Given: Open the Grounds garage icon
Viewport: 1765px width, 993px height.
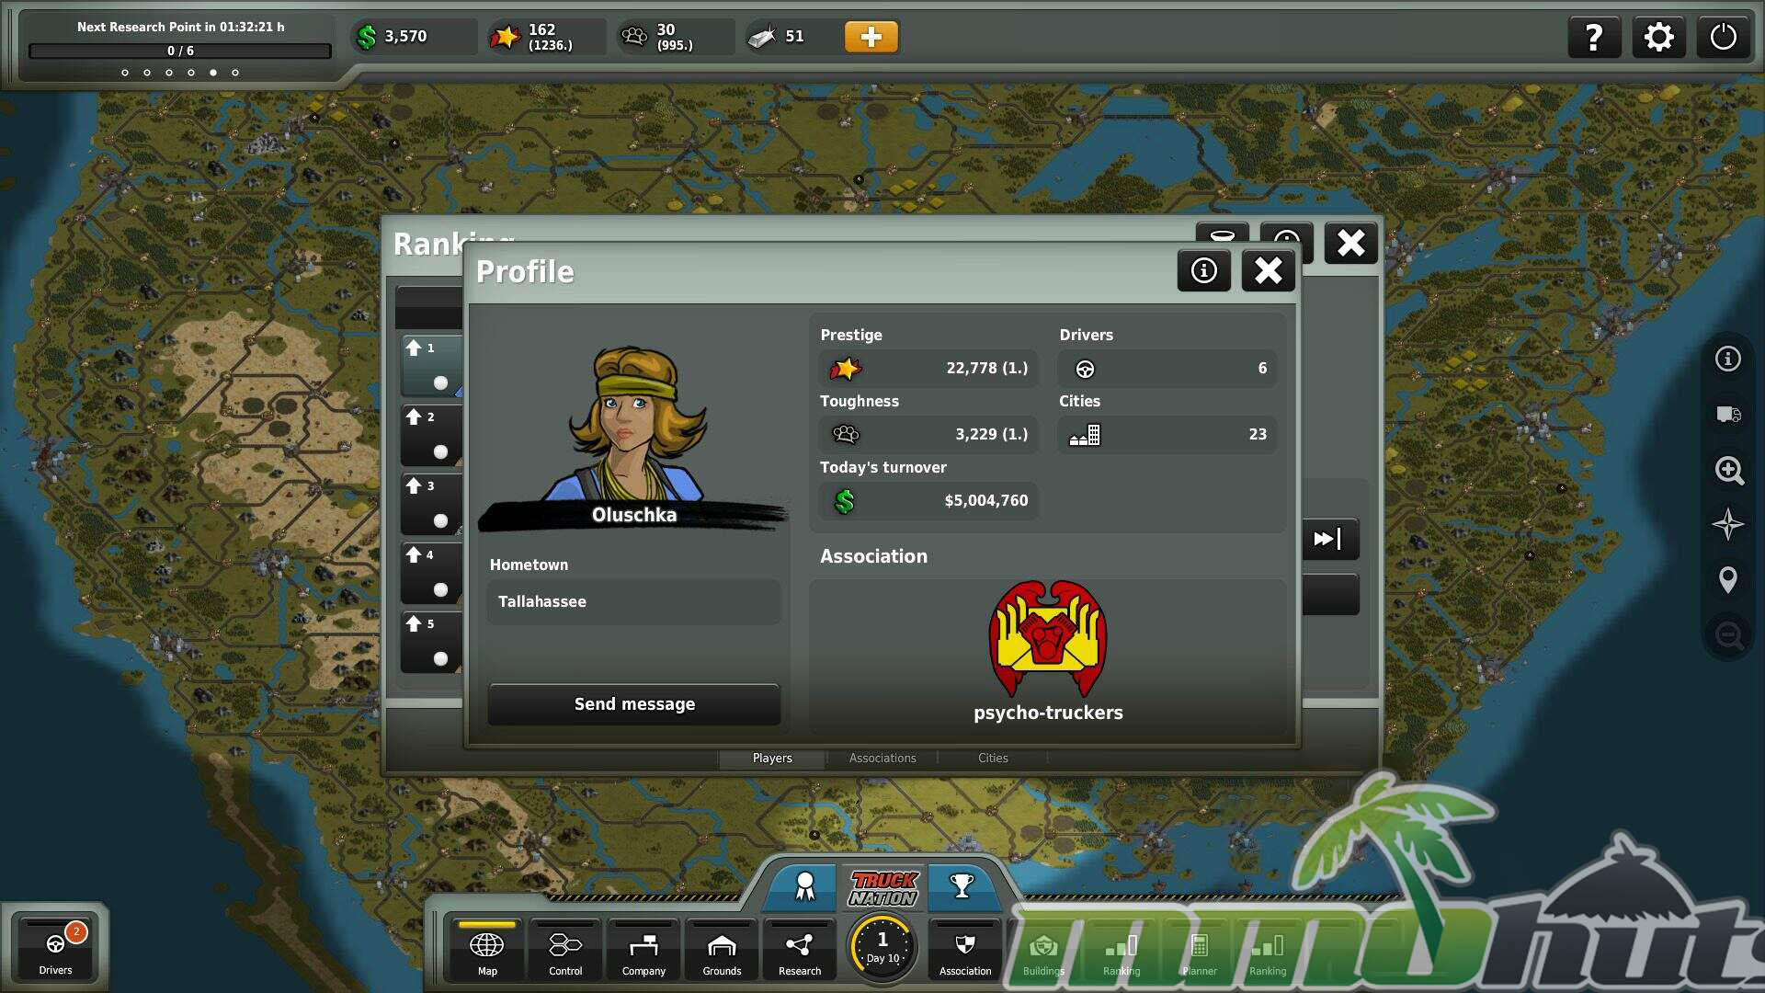Looking at the screenshot, I should tap(722, 952).
